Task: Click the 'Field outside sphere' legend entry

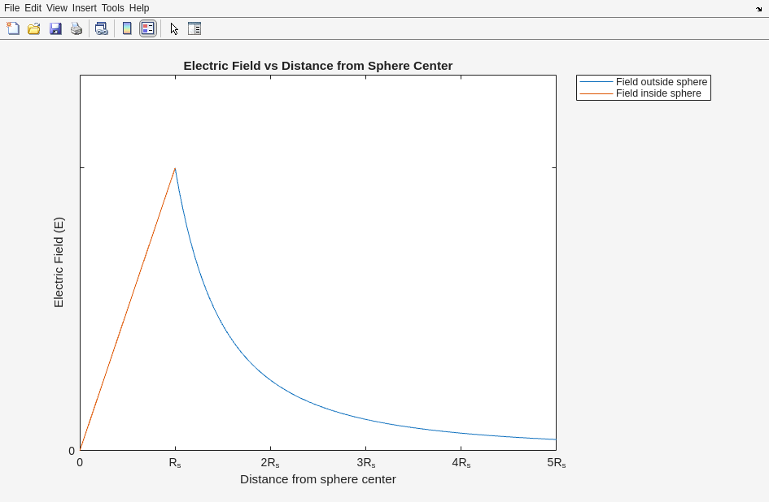Action: coord(661,82)
